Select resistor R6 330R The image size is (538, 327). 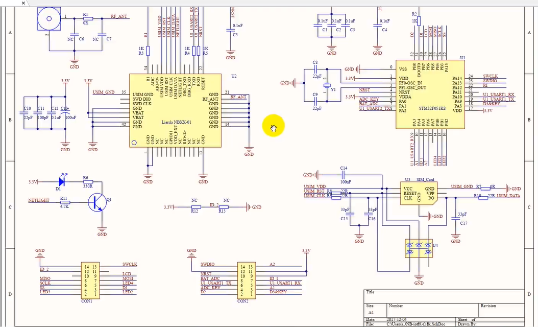pyautogui.click(x=88, y=182)
